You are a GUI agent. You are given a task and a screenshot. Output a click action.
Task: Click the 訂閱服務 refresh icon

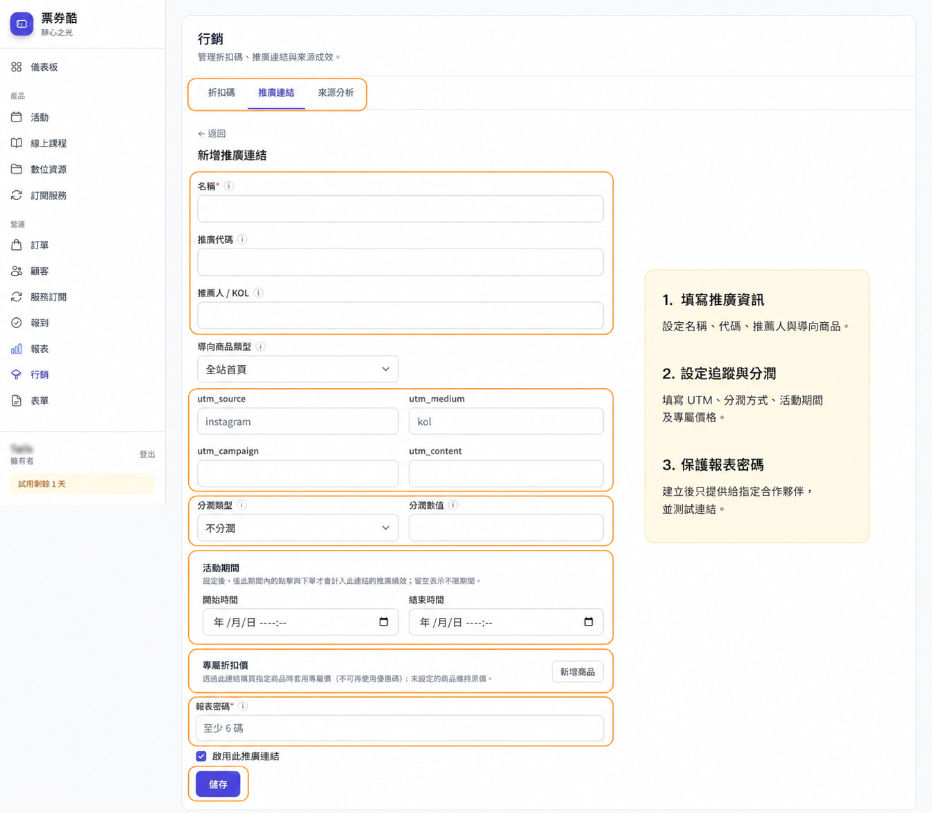(17, 196)
